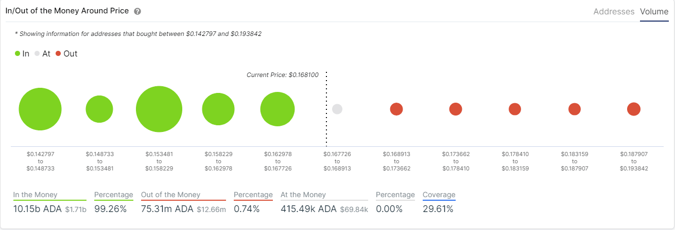Click the red bubble above $0.178410 to $0.183159
This screenshot has height=230, width=675.
(515, 109)
